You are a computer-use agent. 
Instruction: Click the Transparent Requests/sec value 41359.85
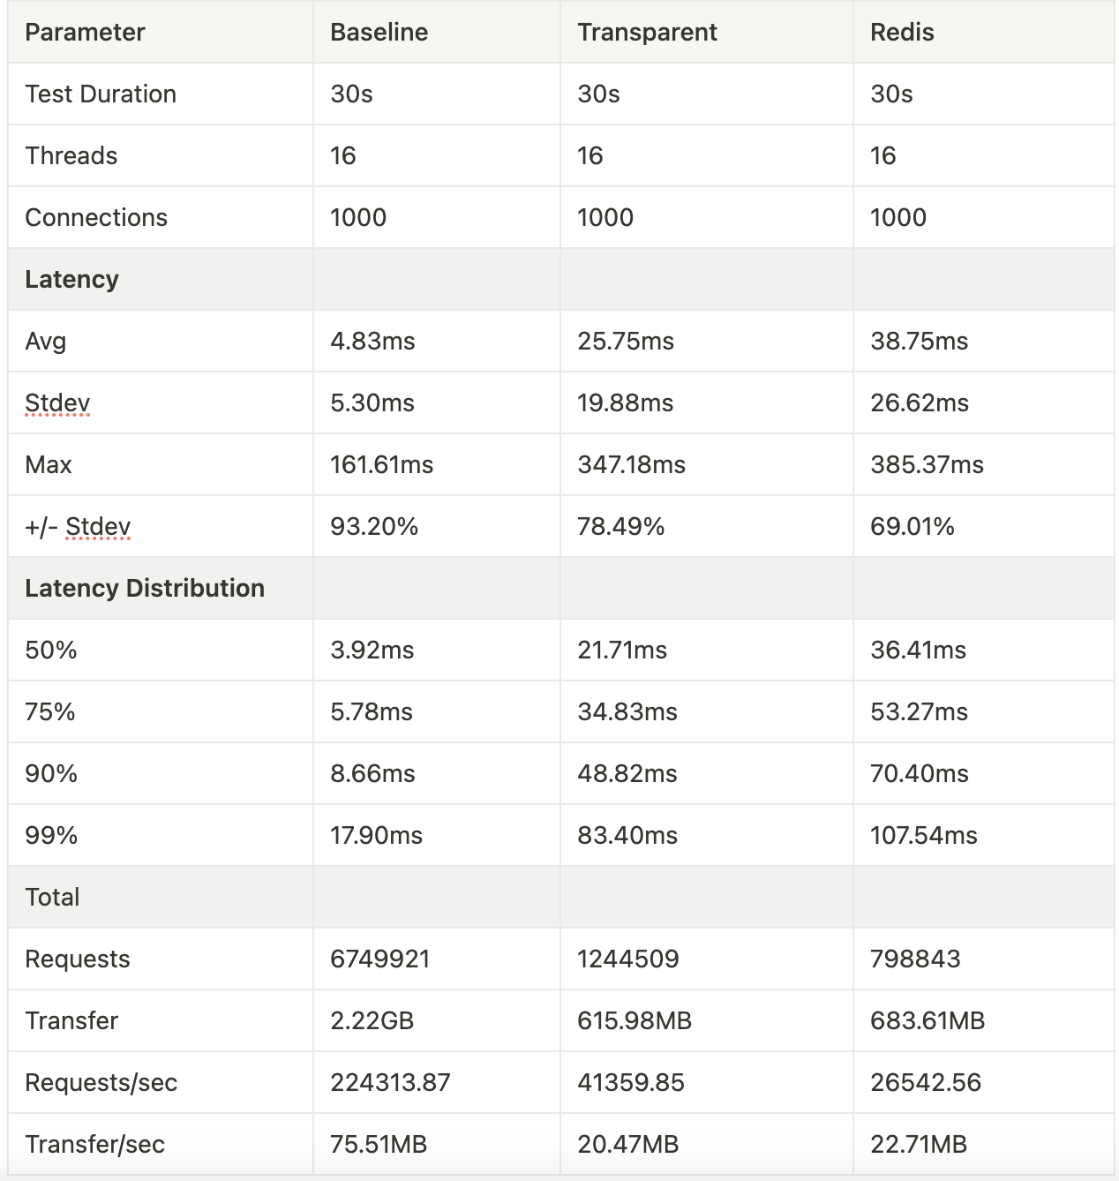(630, 1083)
